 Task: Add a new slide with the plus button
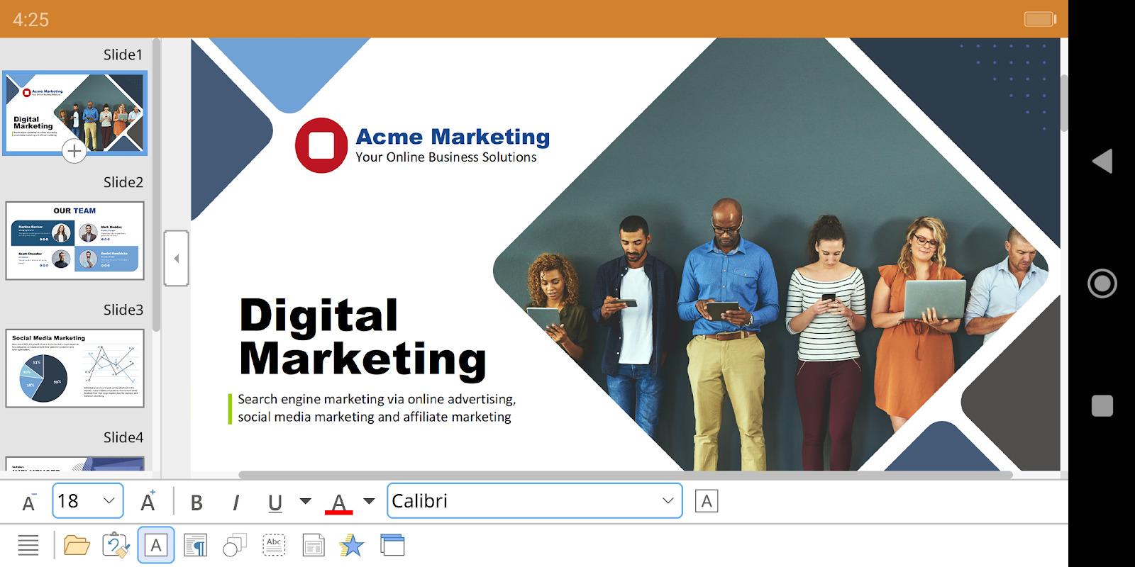74,151
